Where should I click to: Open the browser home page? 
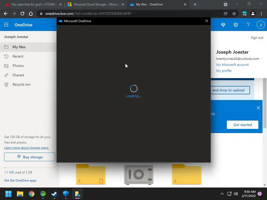31,14
